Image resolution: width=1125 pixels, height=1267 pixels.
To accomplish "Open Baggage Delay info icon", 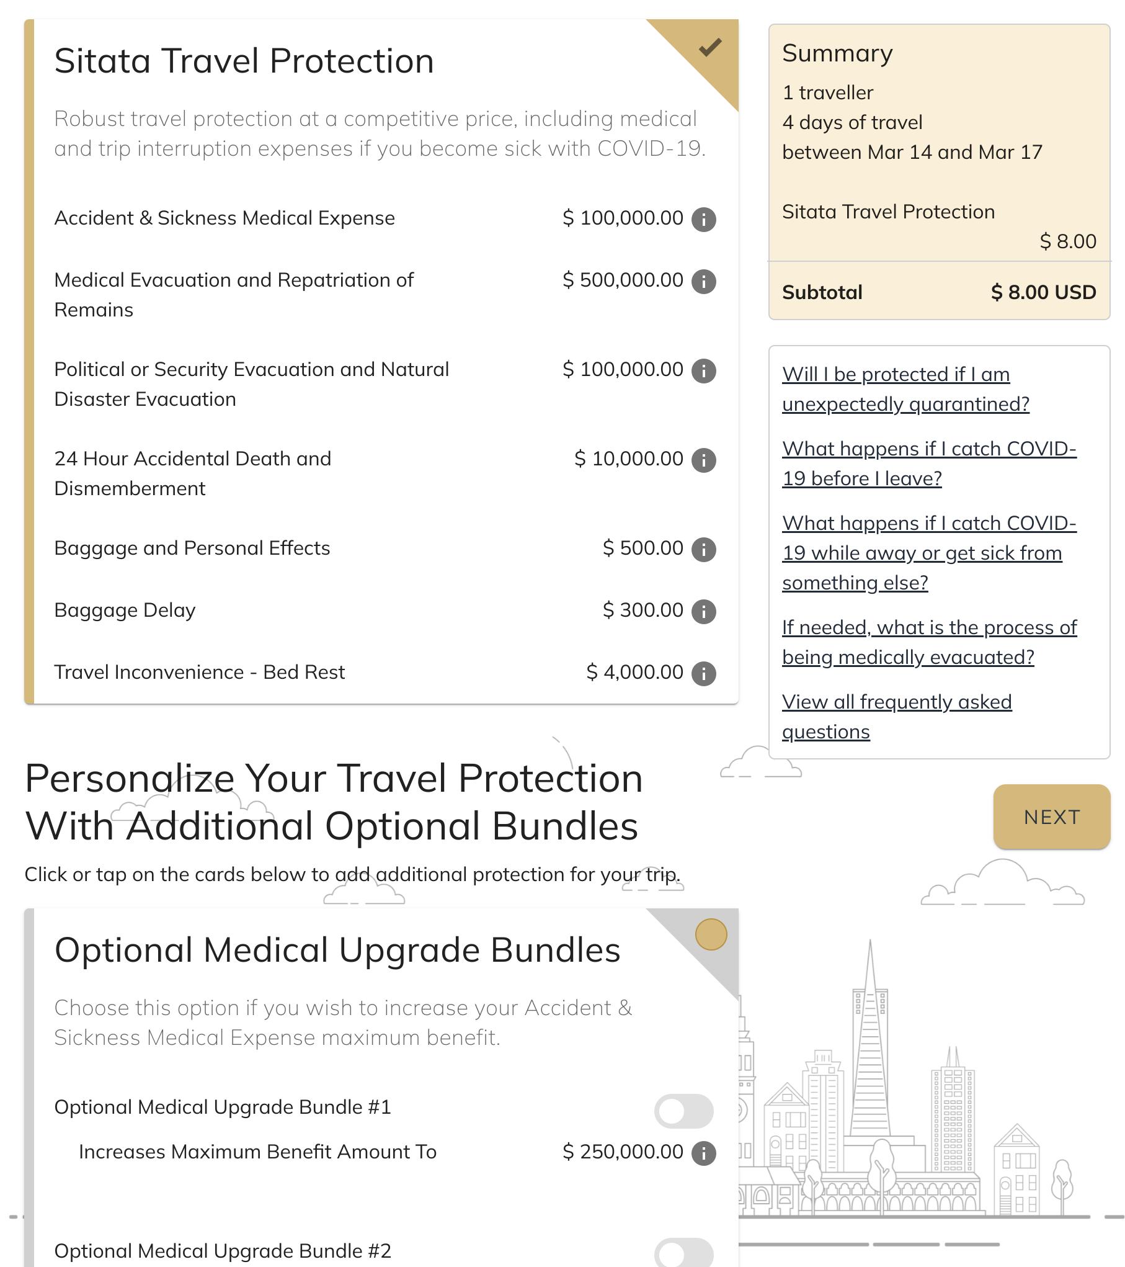I will pyautogui.click(x=703, y=611).
